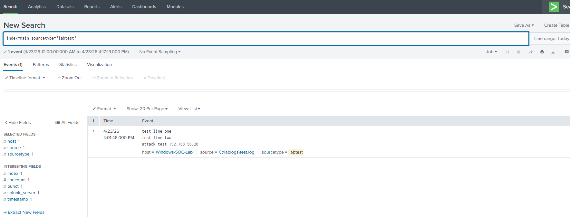The image size is (570, 217).
Task: Click the Event column header
Action: [x=148, y=121]
